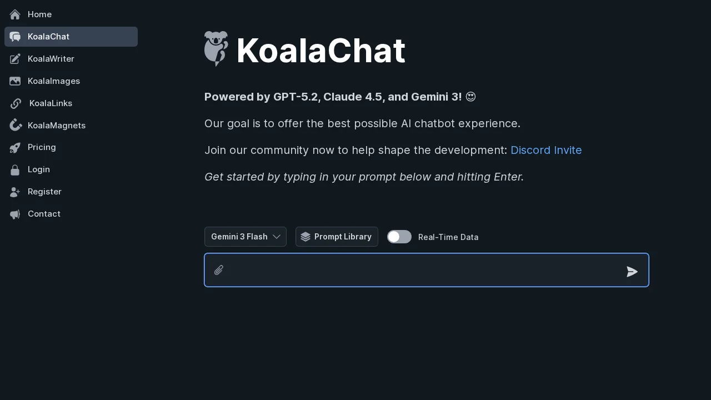Click the KoalaChat sidebar highlighted entry
Image resolution: width=711 pixels, height=400 pixels.
tap(71, 37)
